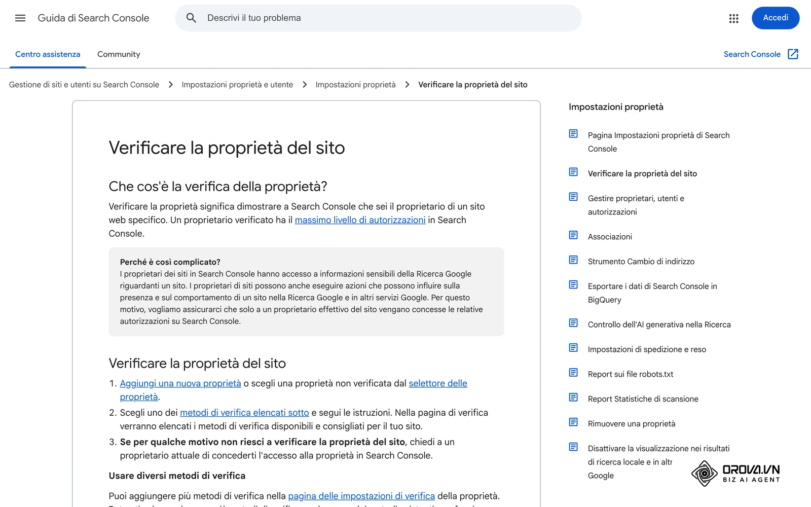
Task: Open Impostazioni di spedizione e reso article
Action: (647, 349)
